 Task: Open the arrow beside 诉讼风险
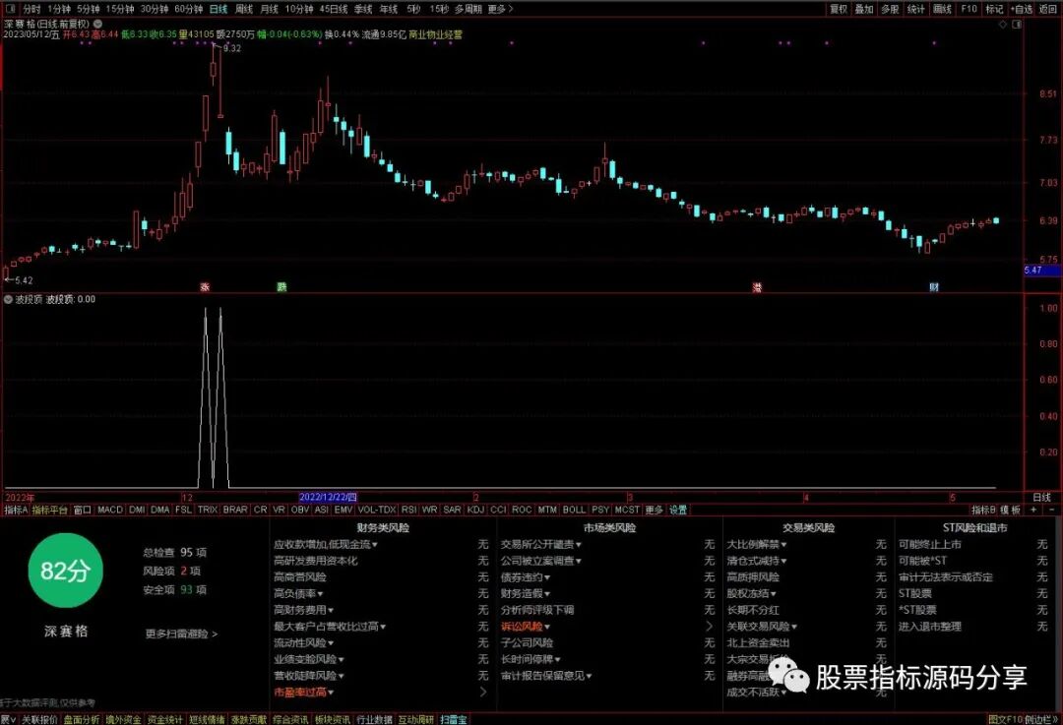click(x=709, y=626)
